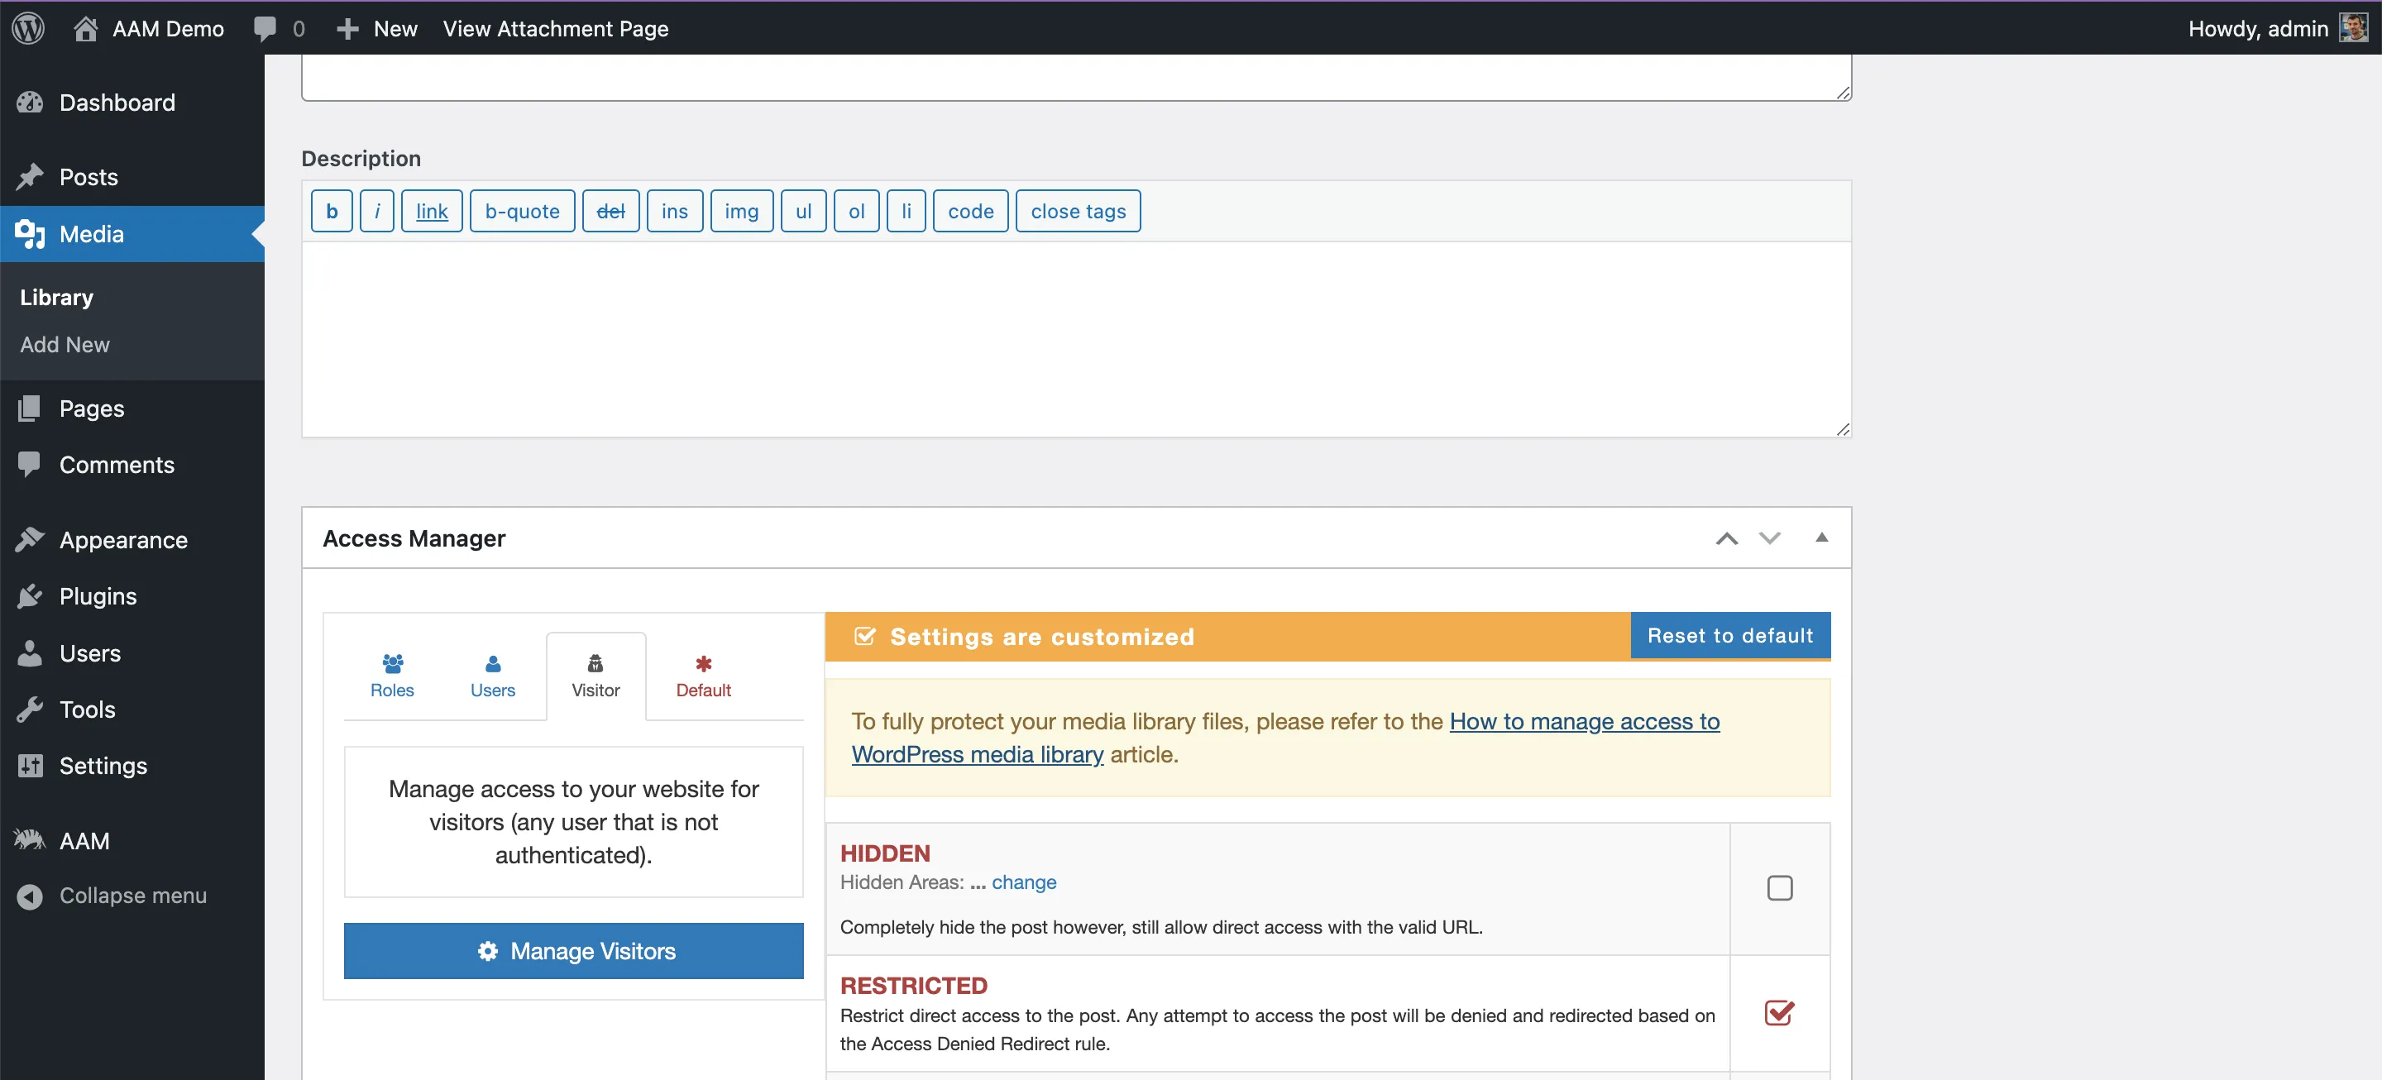The image size is (2382, 1080).
Task: Click the Plugins plug icon
Action: pos(30,596)
